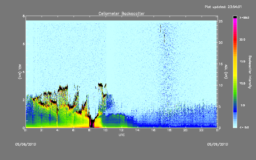The image size is (256, 160).
Task: Click the black surface fog spike near 8 UTC
Action: pyautogui.click(x=92, y=123)
